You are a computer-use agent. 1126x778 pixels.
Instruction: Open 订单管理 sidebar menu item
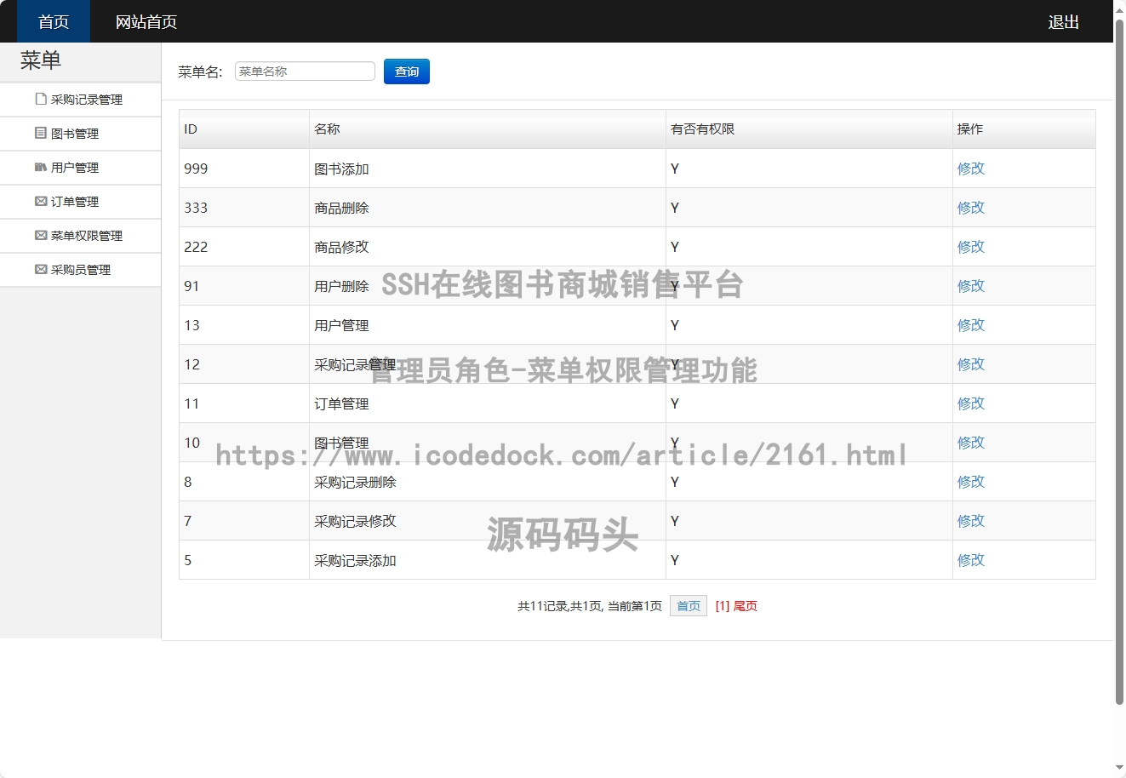pyautogui.click(x=80, y=202)
